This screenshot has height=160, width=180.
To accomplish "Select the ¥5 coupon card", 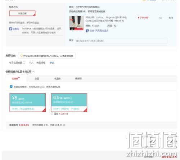I will point(28,102).
